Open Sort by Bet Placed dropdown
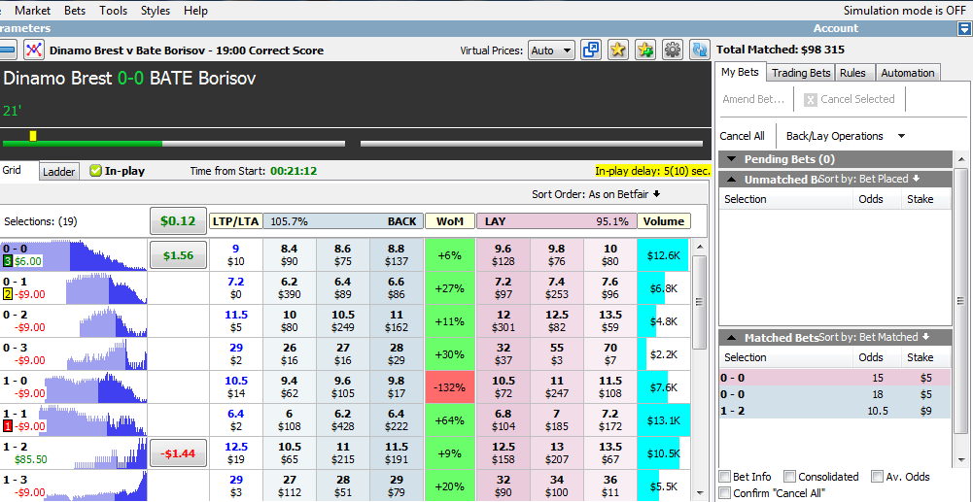Image resolution: width=973 pixels, height=502 pixels. pyautogui.click(x=869, y=179)
